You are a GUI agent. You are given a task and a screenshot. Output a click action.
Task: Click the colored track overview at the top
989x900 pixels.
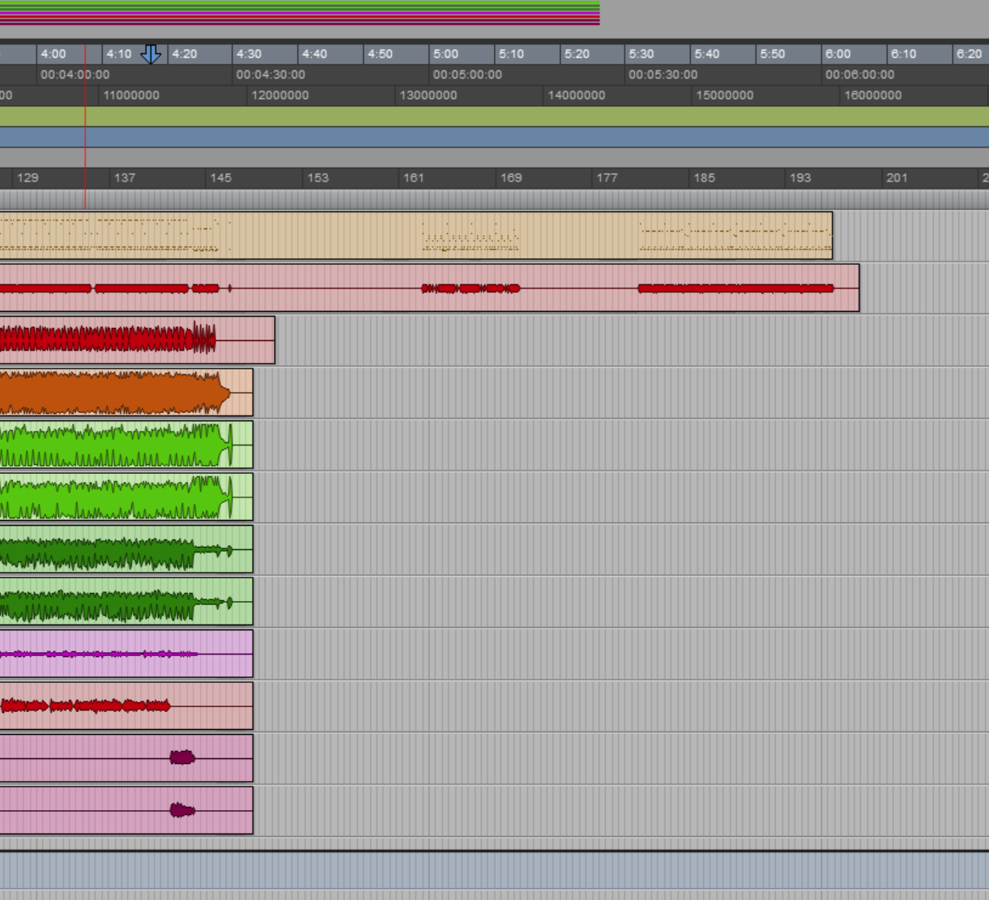300,13
